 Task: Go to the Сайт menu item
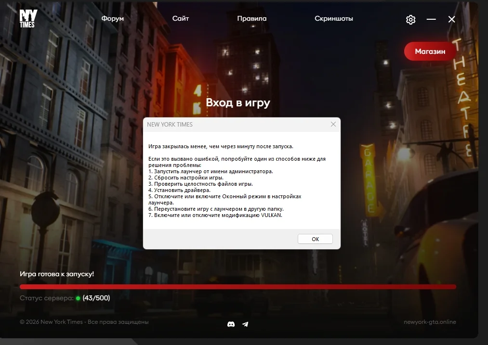coord(181,19)
